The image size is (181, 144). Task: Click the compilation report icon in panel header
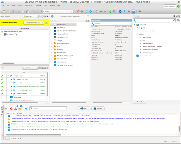click(x=52, y=16)
